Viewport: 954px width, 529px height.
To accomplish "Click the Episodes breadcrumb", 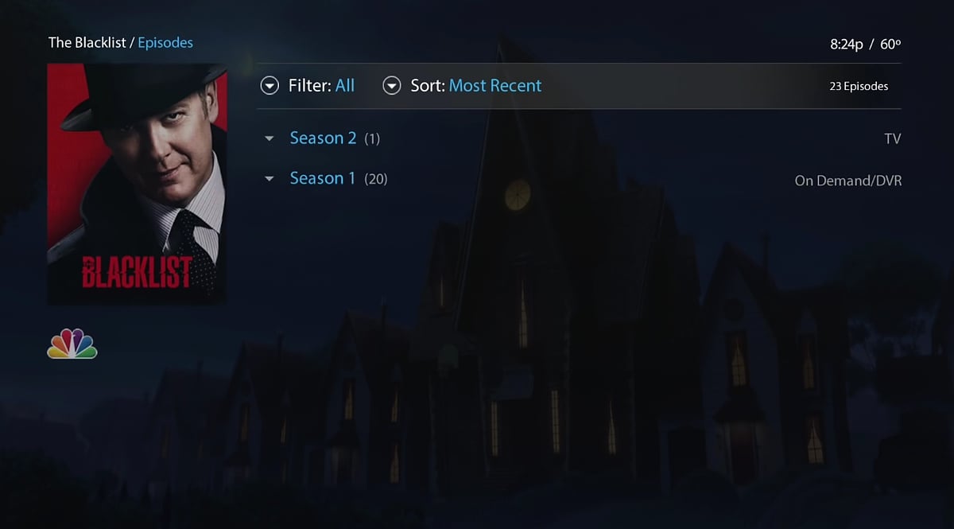I will click(x=165, y=43).
